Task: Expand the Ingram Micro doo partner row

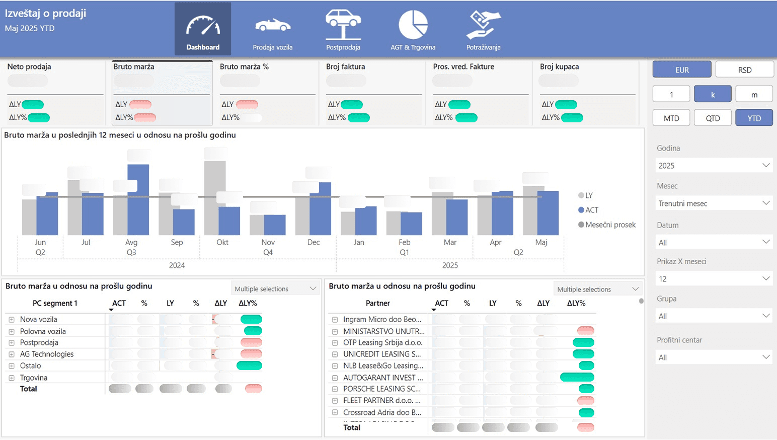Action: (335, 319)
